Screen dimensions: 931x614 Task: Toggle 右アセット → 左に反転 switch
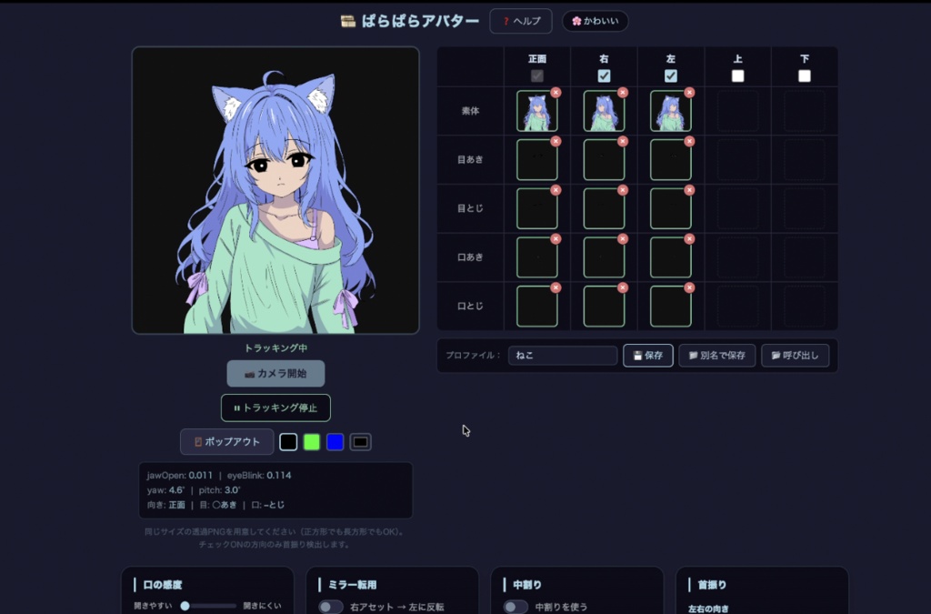331,607
